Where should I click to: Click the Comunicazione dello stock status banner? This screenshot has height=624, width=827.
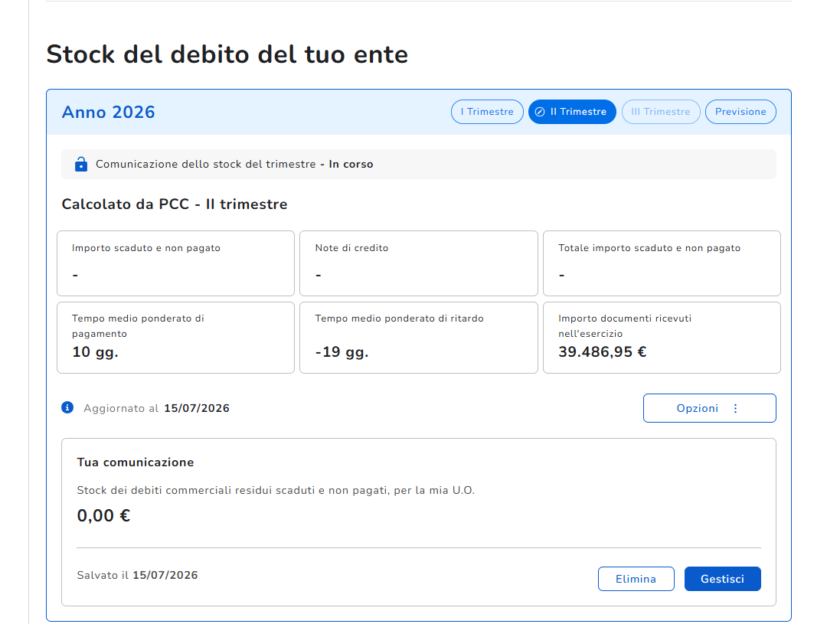point(419,164)
